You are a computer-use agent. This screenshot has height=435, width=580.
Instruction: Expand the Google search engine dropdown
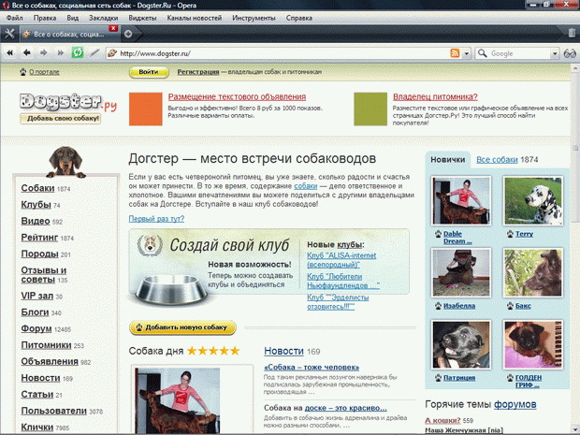pyautogui.click(x=555, y=53)
